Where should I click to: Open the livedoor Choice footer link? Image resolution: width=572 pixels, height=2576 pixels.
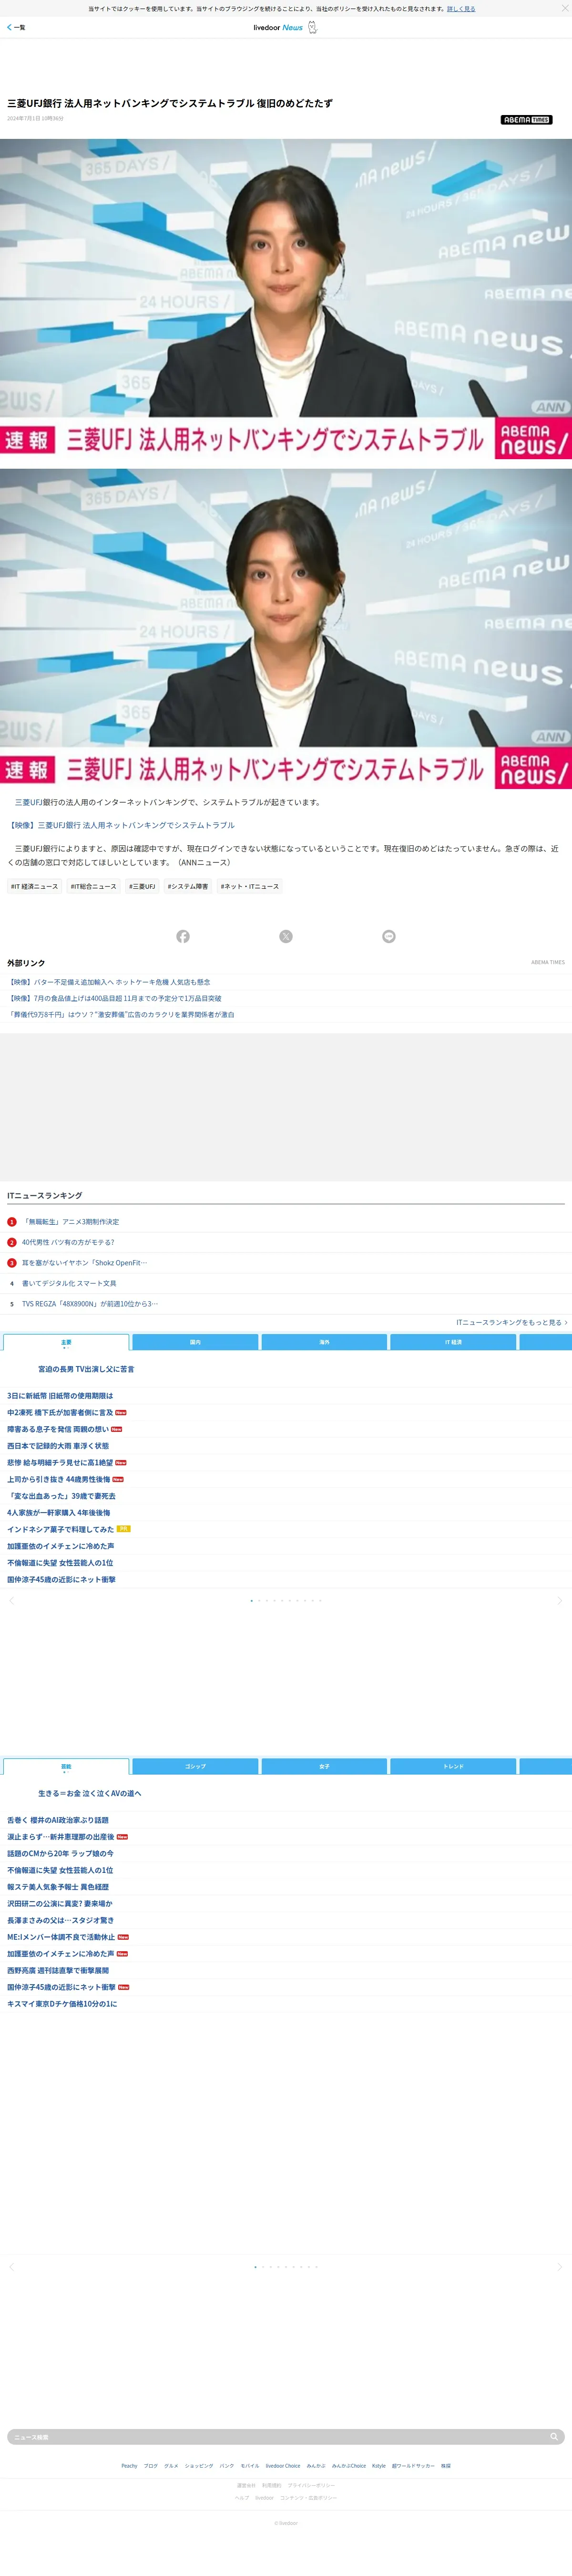283,2466
